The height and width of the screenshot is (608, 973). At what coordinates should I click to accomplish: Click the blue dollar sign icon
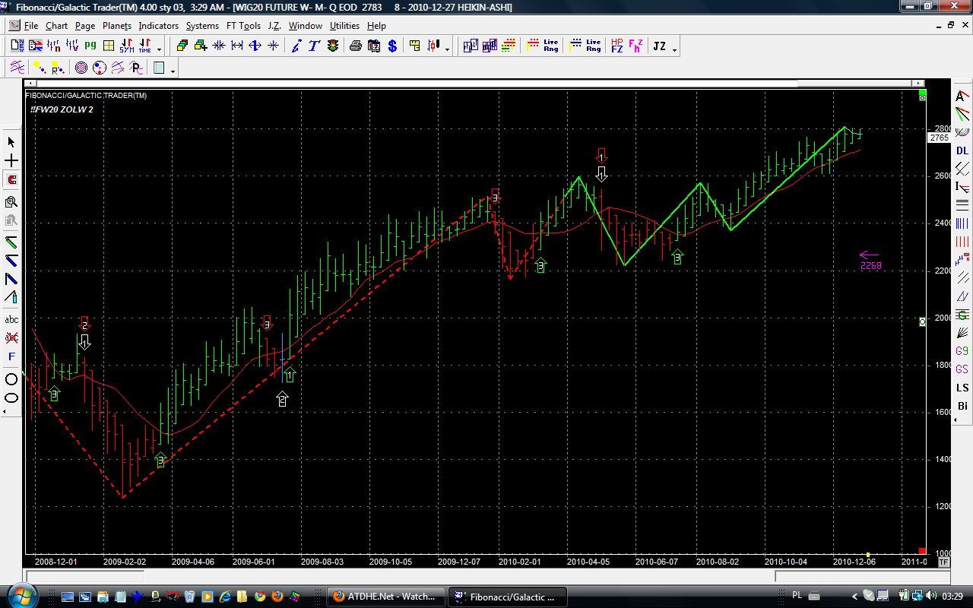[392, 46]
